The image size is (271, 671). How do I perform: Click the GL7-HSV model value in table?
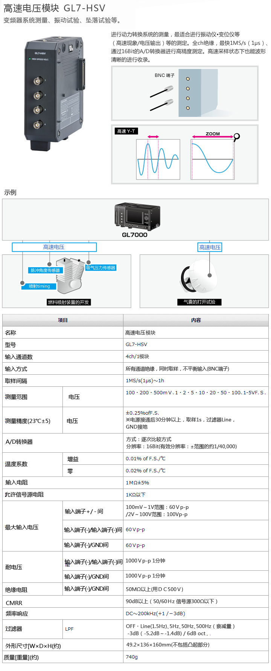tap(136, 345)
